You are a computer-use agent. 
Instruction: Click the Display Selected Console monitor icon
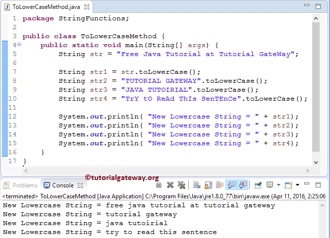pyautogui.click(x=270, y=185)
